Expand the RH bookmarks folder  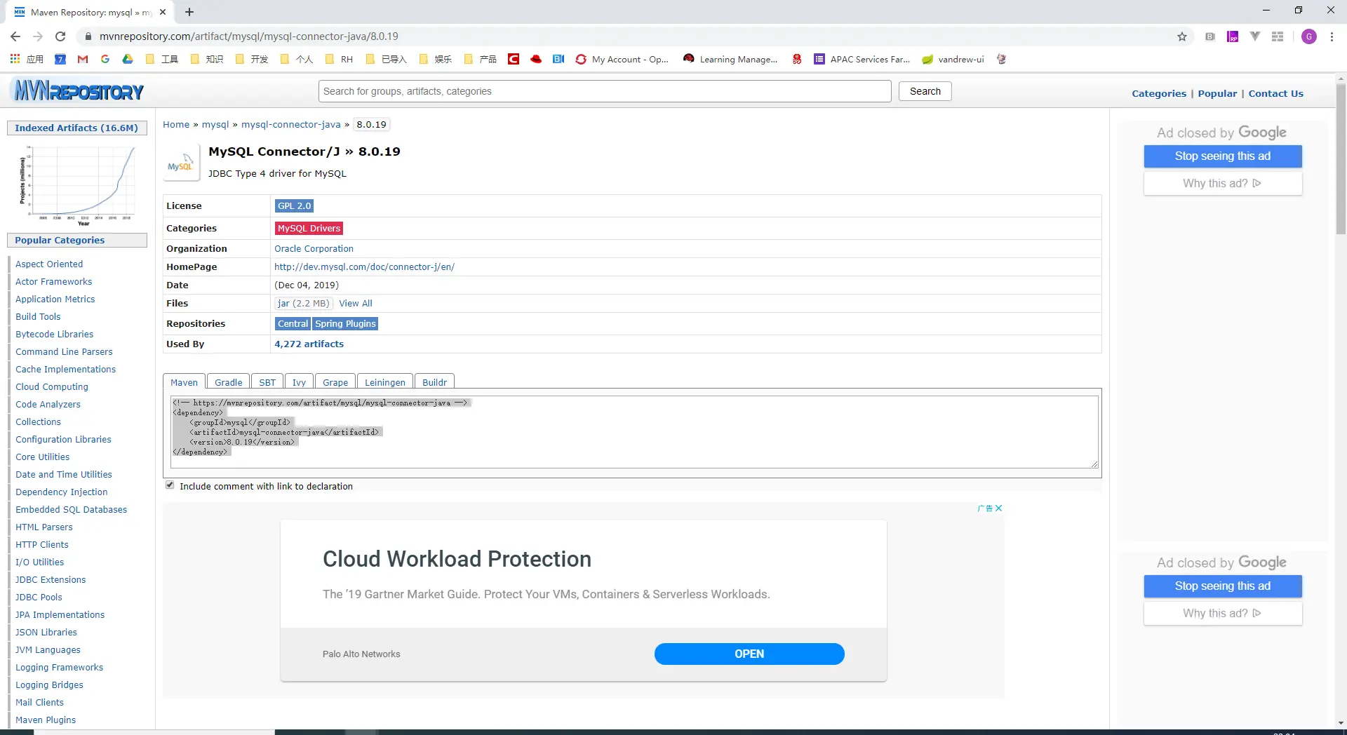[x=340, y=59]
